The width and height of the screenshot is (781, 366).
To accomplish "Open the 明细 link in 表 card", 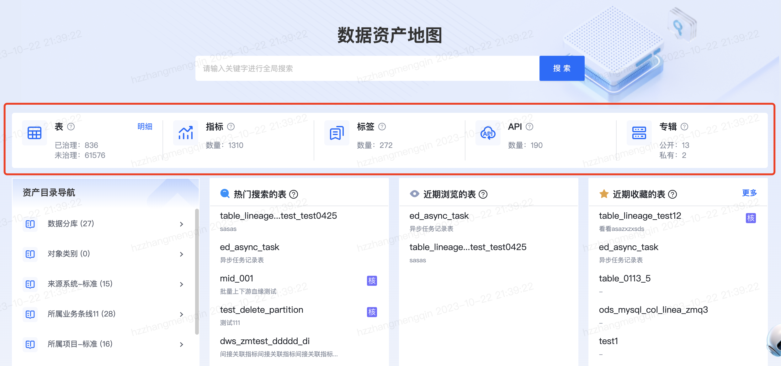I will (145, 127).
